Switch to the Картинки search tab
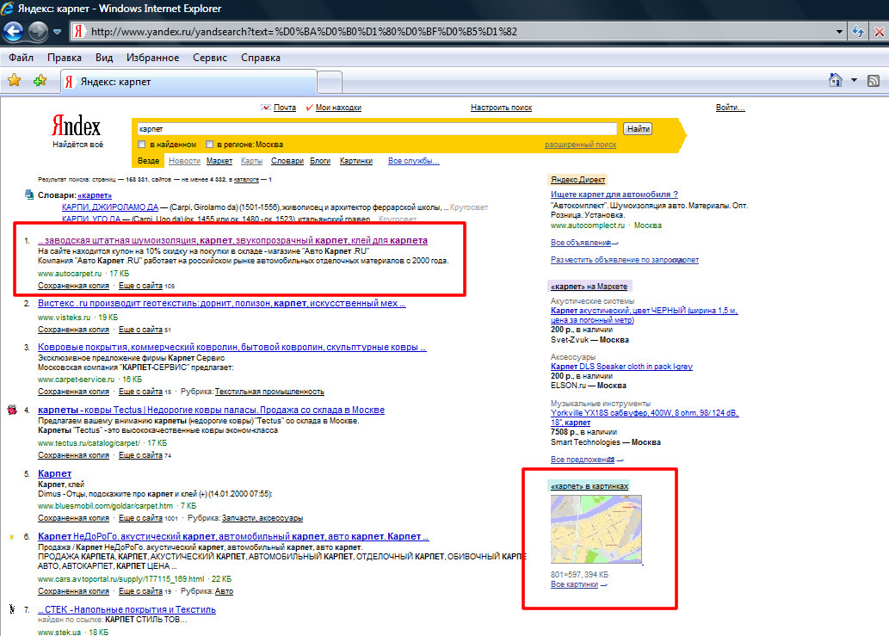The width and height of the screenshot is (889, 636). pos(355,161)
